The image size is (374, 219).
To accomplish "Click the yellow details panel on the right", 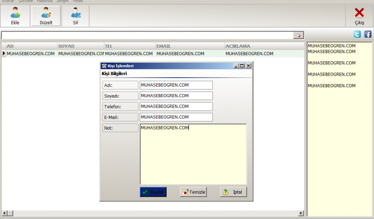I will click(339, 129).
